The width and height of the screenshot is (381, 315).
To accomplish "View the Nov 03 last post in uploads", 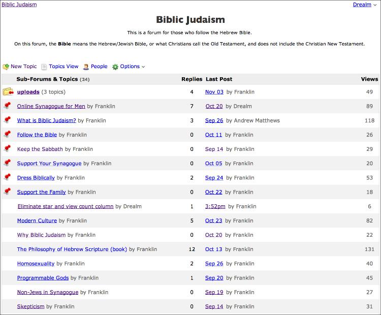I will pyautogui.click(x=214, y=92).
